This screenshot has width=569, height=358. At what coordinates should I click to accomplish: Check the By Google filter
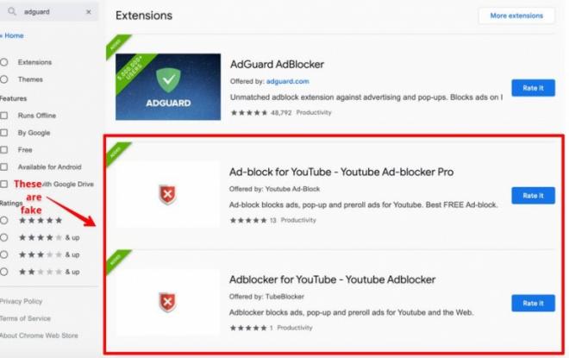(4, 133)
